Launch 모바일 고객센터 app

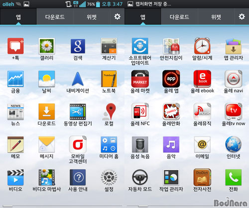(x=78, y=144)
